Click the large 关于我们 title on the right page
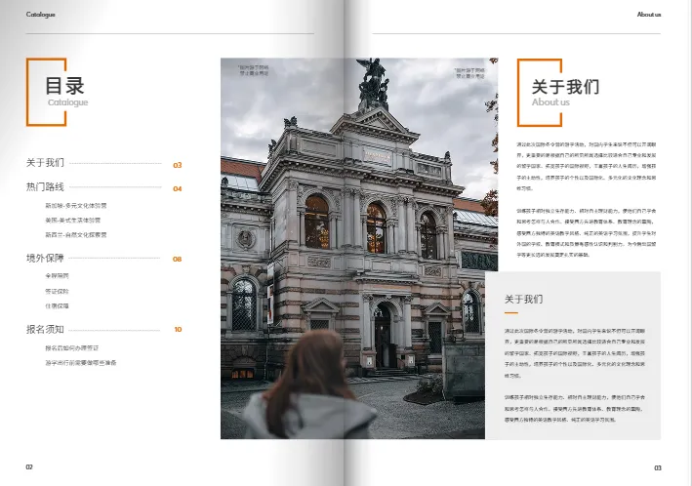 (x=565, y=87)
